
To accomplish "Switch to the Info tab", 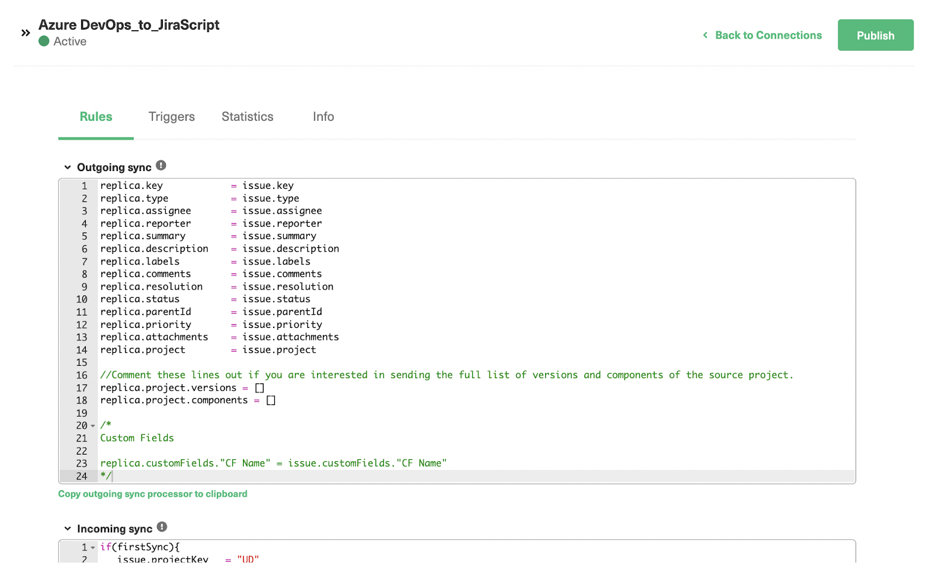I will pos(324,117).
